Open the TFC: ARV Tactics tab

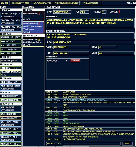91,3
